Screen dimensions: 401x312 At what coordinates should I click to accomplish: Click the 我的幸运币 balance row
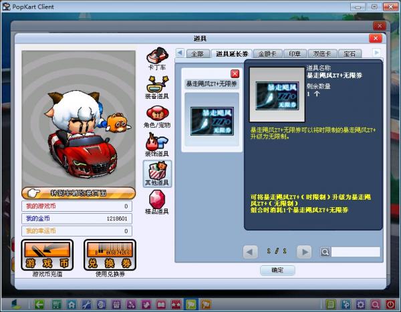pyautogui.click(x=77, y=231)
